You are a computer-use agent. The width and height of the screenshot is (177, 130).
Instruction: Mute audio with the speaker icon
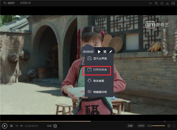coord(149,126)
